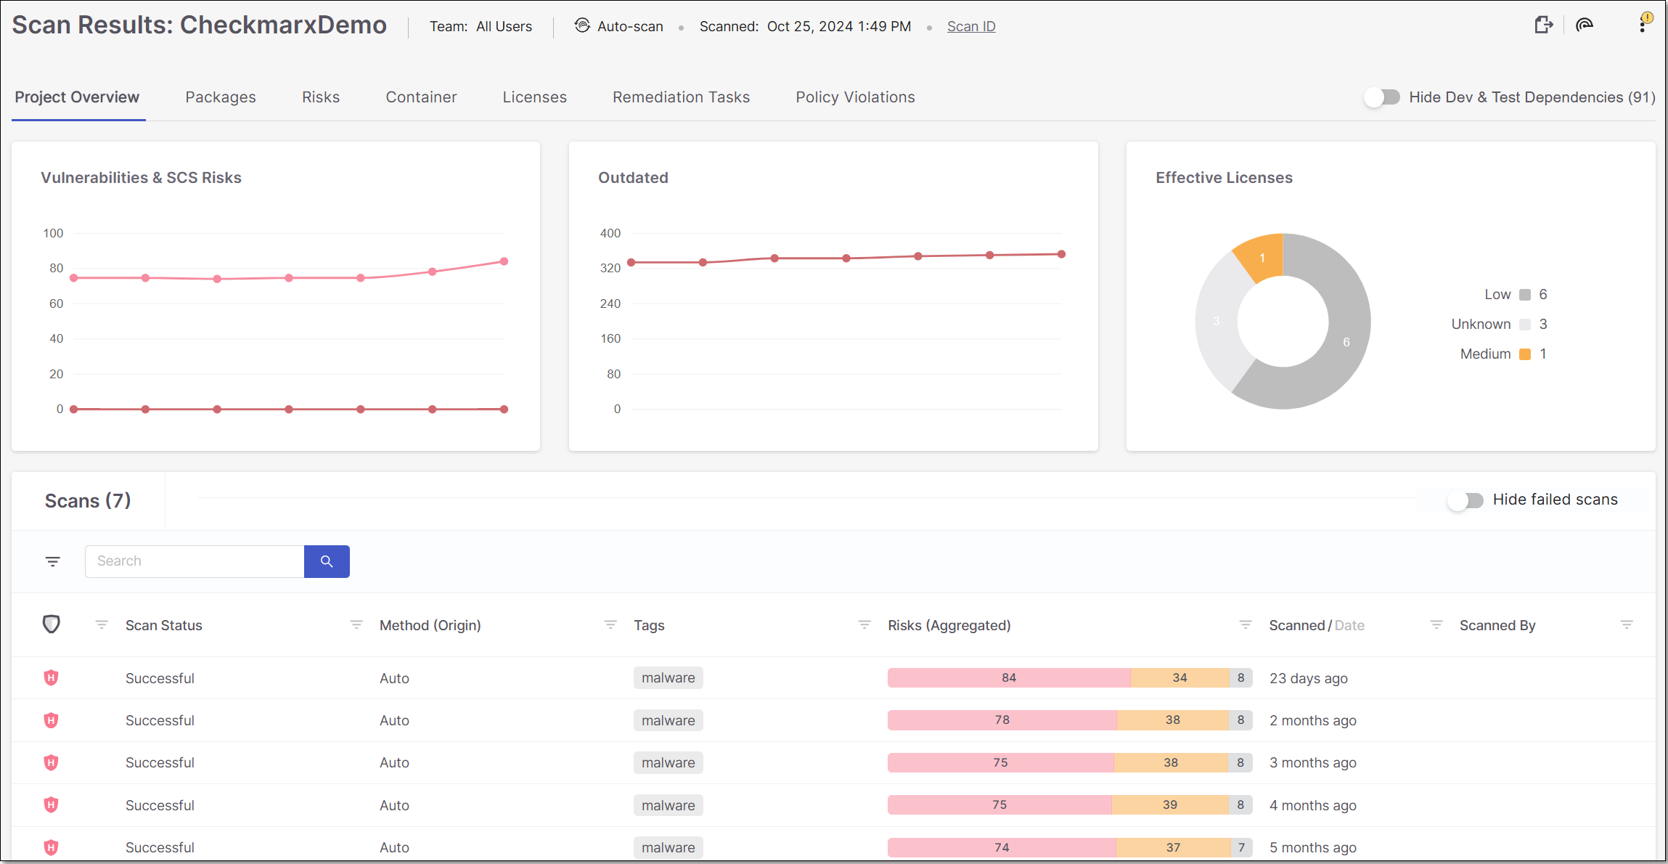This screenshot has height=864, width=1668.
Task: Click the '5 months ago' scanned cell
Action: click(x=1312, y=847)
